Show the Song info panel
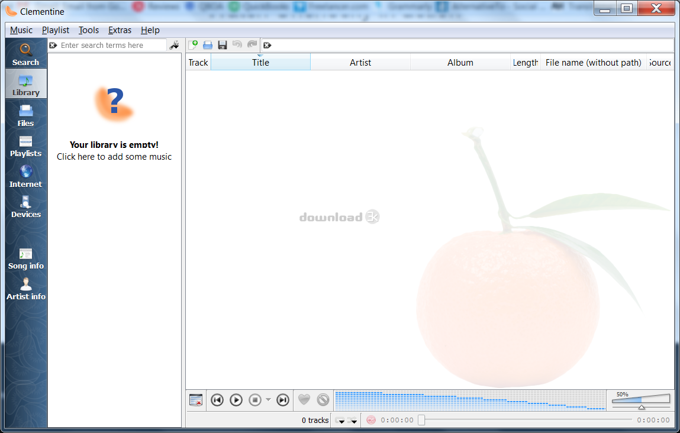The image size is (680, 433). click(25, 258)
